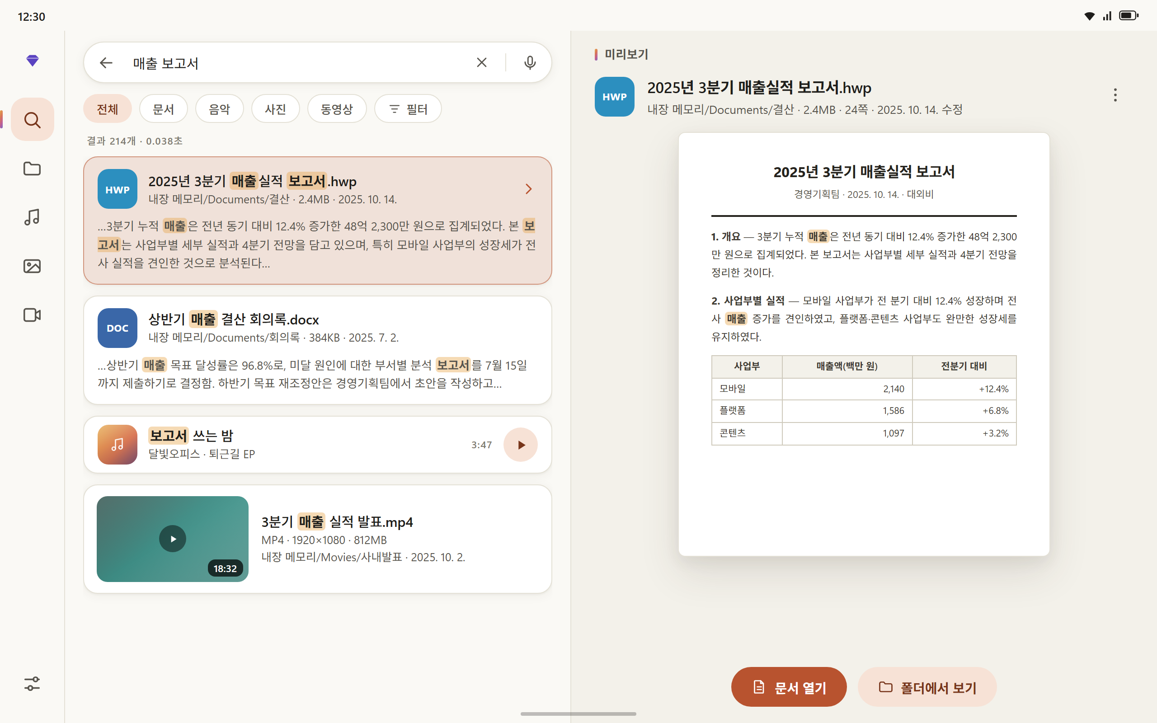Tap the bottom home gesture bar
This screenshot has width=1157, height=723.
(578, 714)
